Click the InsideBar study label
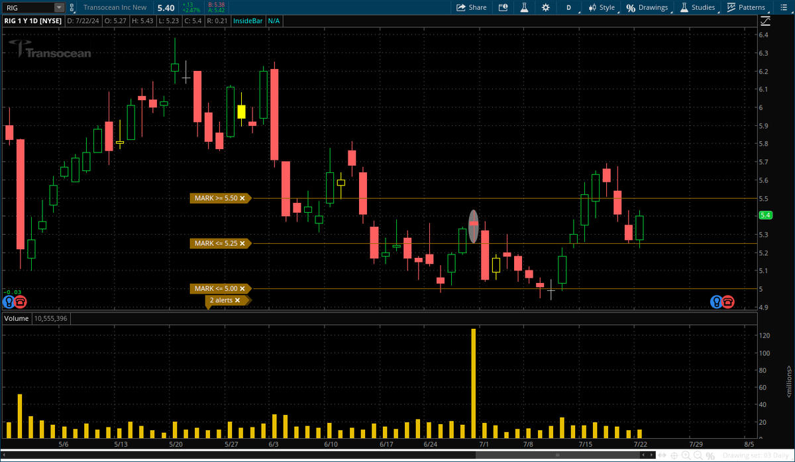This screenshot has height=462, width=795. [x=248, y=21]
